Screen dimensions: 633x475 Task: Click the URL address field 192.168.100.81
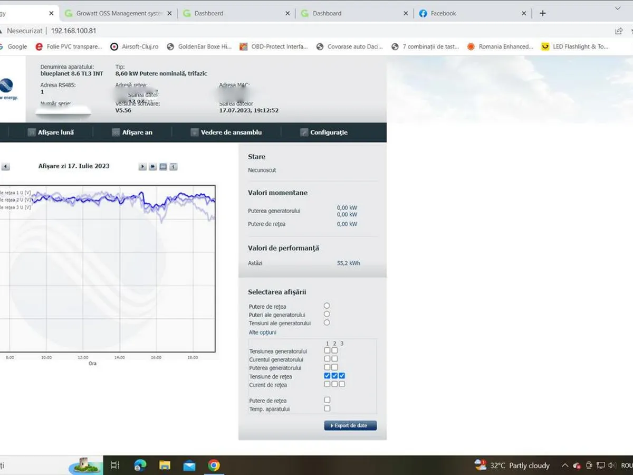click(74, 31)
